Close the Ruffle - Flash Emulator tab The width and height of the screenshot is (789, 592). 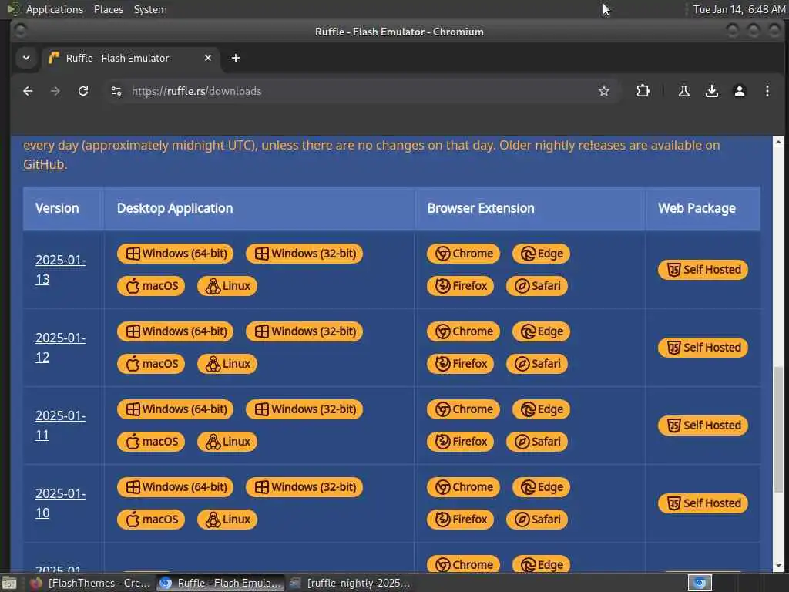[208, 58]
